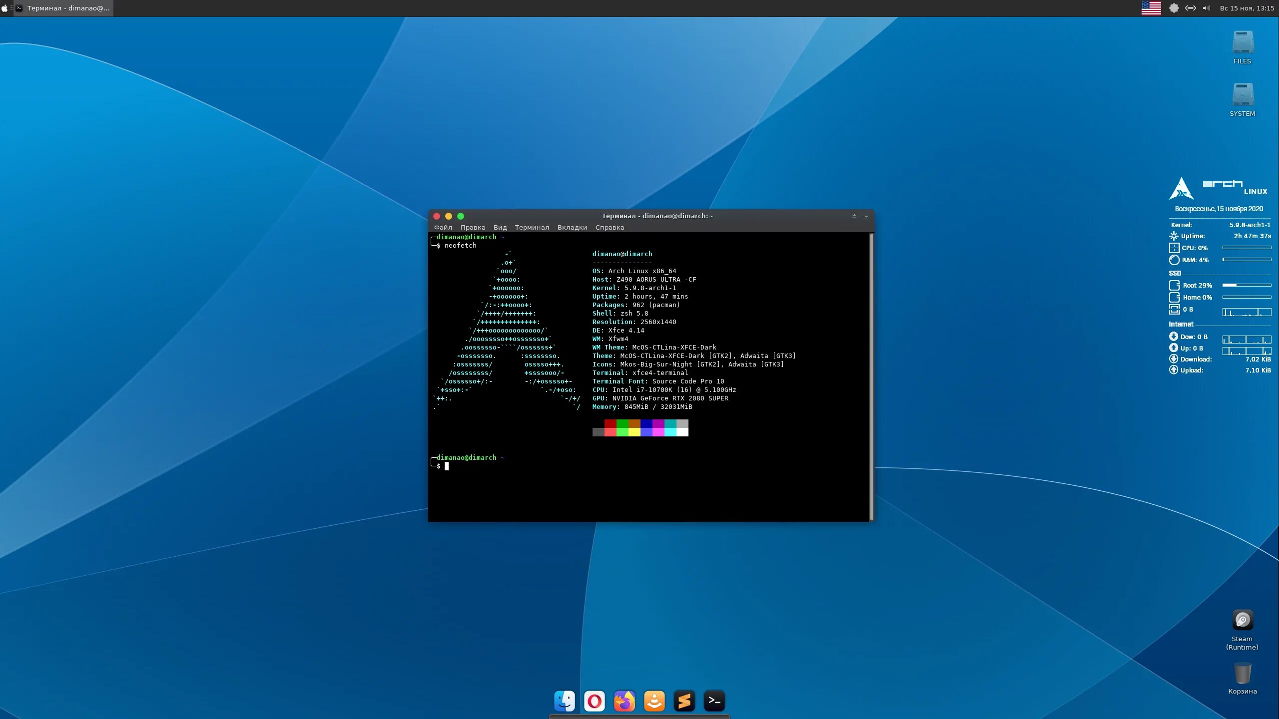This screenshot has height=719, width=1279.
Task: Click 'Packages: 962 (pacman)' line
Action: 636,305
